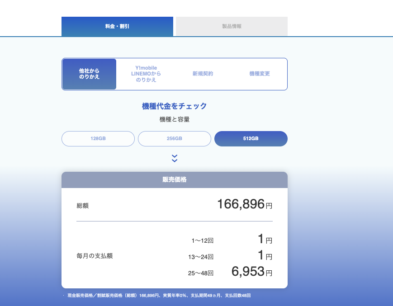Click the 現金販売価格 footnote text
The height and width of the screenshot is (306, 393).
coord(158,296)
